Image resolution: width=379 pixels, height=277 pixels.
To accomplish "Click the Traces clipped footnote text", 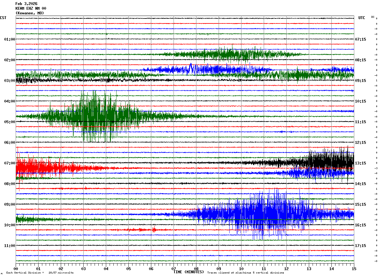I will click(x=246, y=273).
